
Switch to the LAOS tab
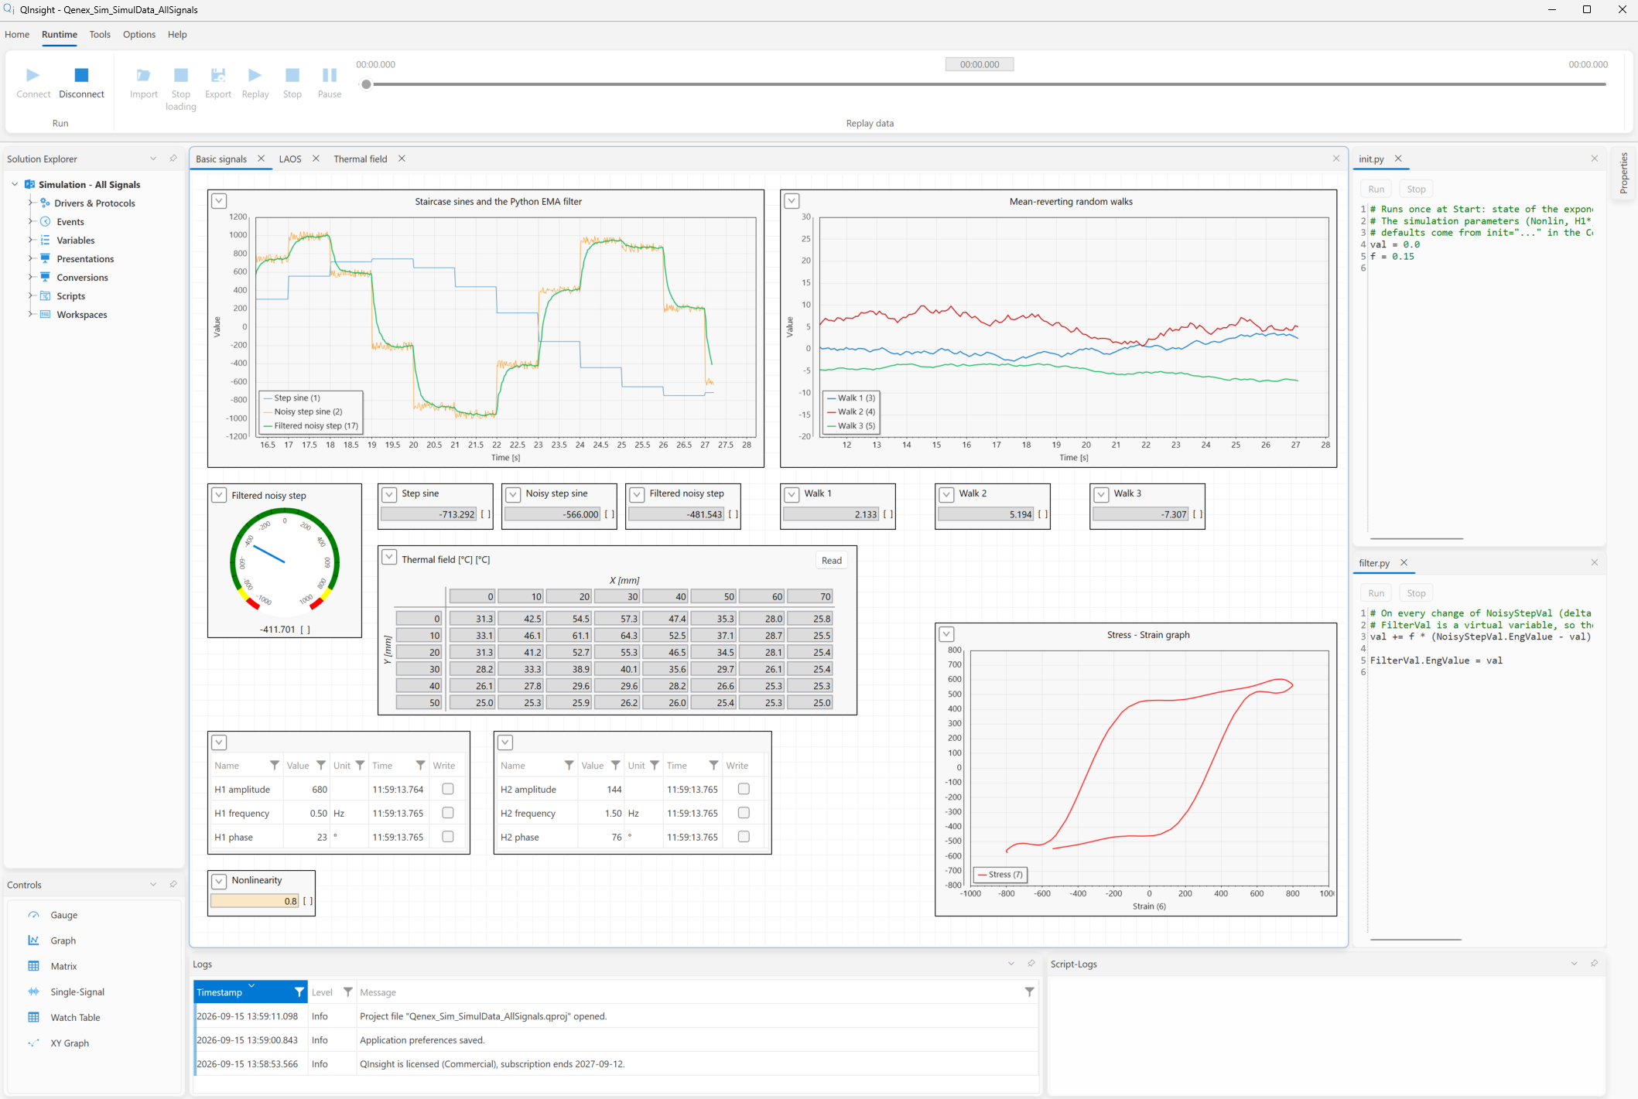point(290,159)
